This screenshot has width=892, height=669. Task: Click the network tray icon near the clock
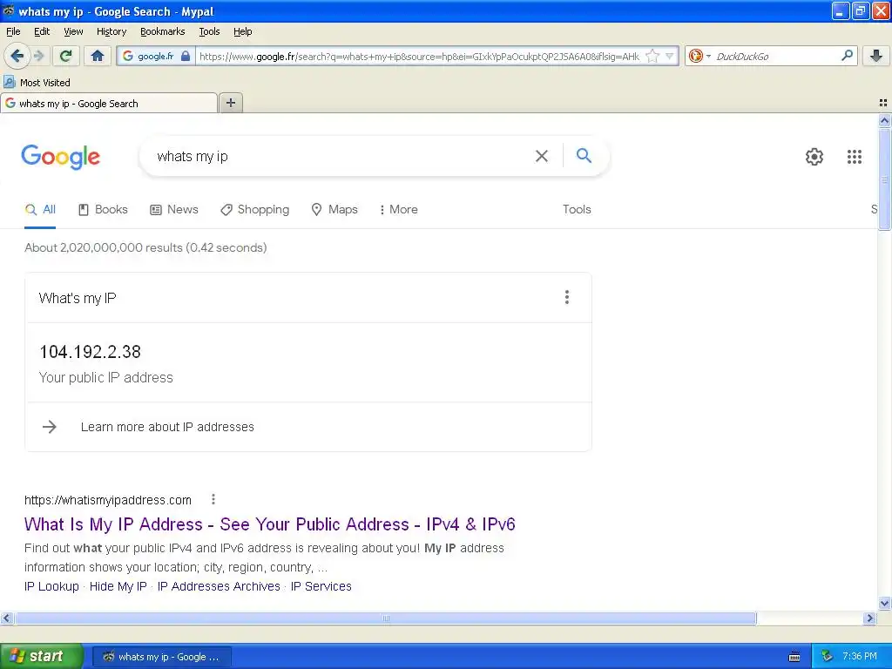827,657
